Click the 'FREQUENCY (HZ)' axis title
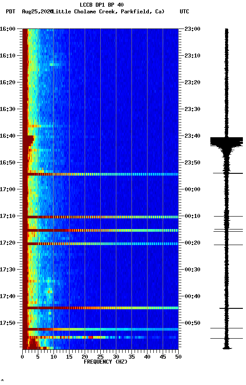This screenshot has width=246, height=385. click(106, 362)
